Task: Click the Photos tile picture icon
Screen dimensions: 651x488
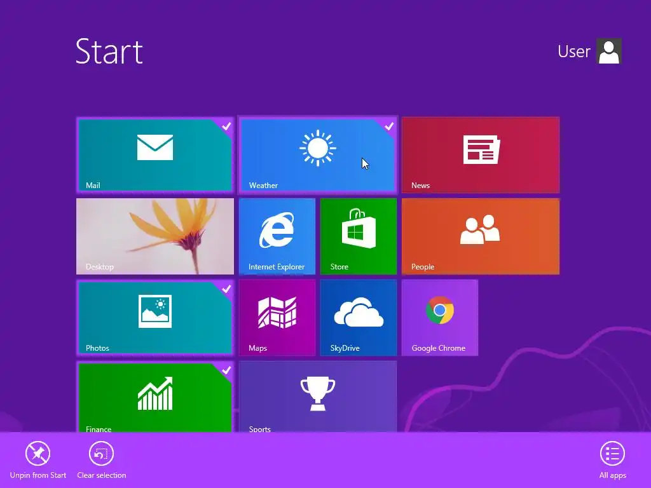Action: tap(155, 311)
